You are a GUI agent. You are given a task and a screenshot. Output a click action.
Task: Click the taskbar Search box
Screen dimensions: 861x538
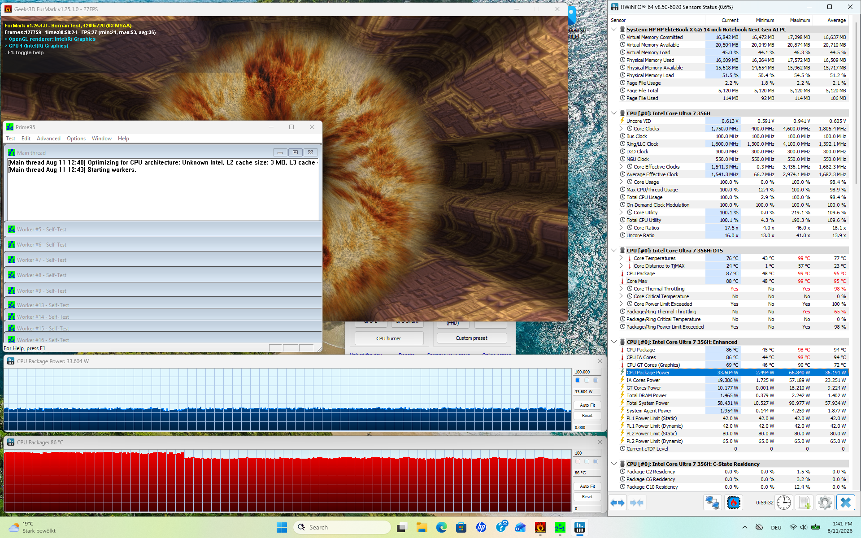(343, 527)
